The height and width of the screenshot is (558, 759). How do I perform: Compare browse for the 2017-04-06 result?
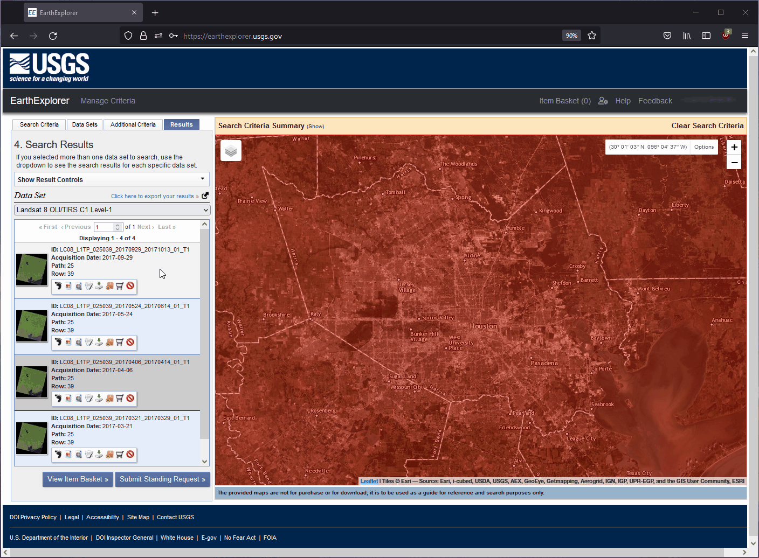pyautogui.click(x=78, y=398)
